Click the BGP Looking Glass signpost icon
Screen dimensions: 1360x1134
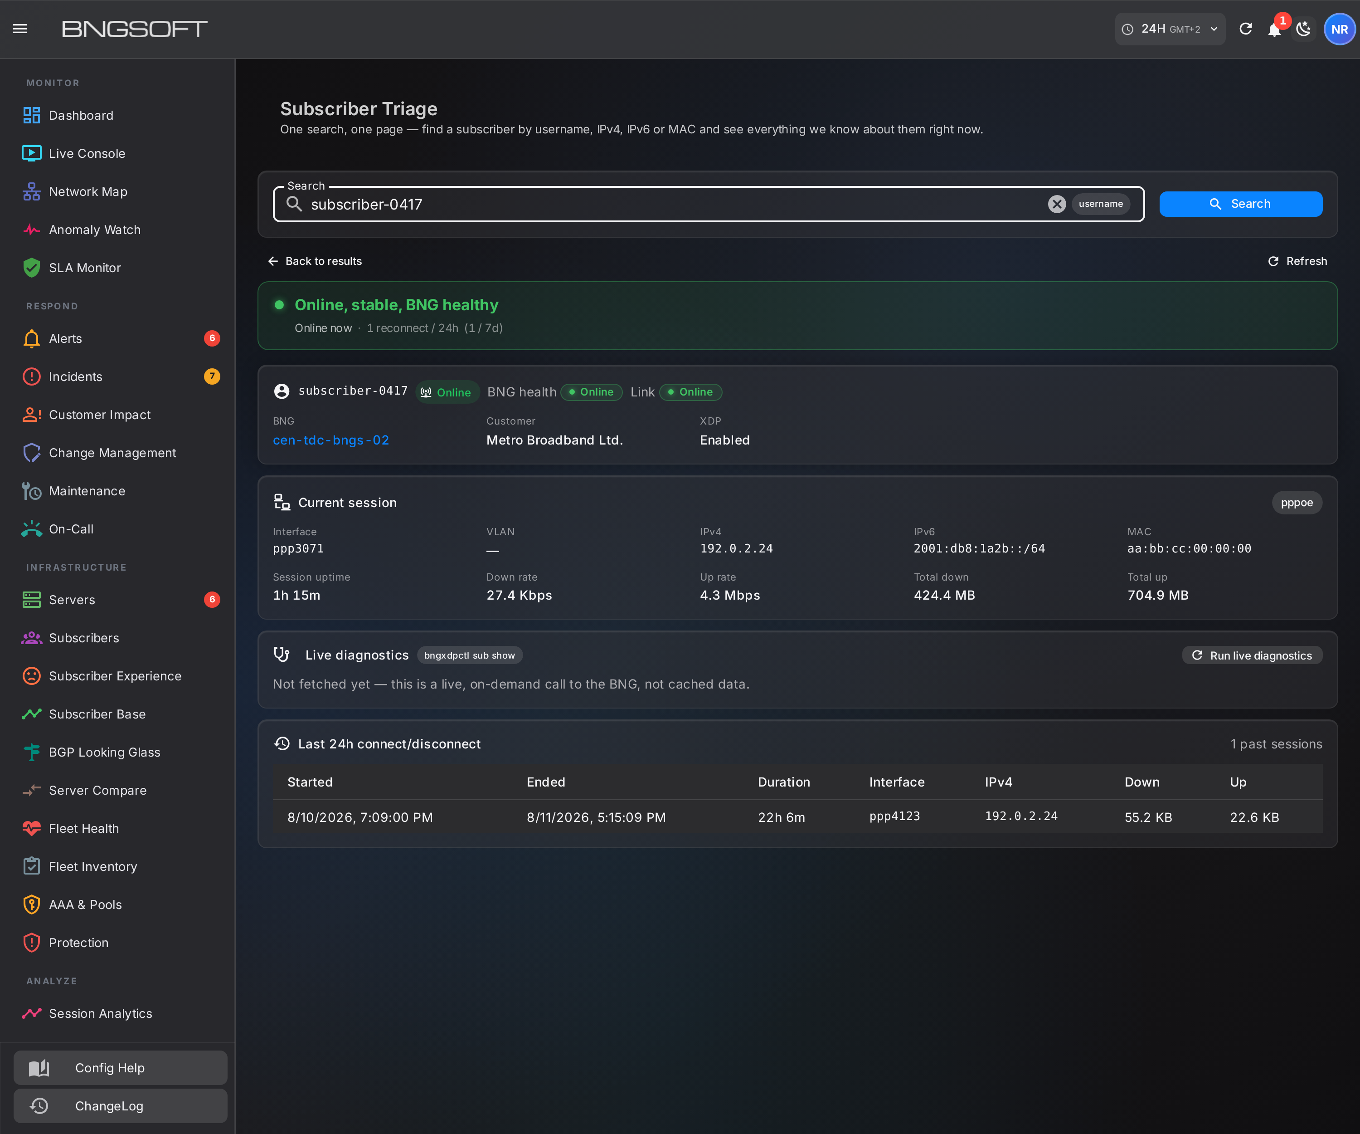click(x=31, y=753)
